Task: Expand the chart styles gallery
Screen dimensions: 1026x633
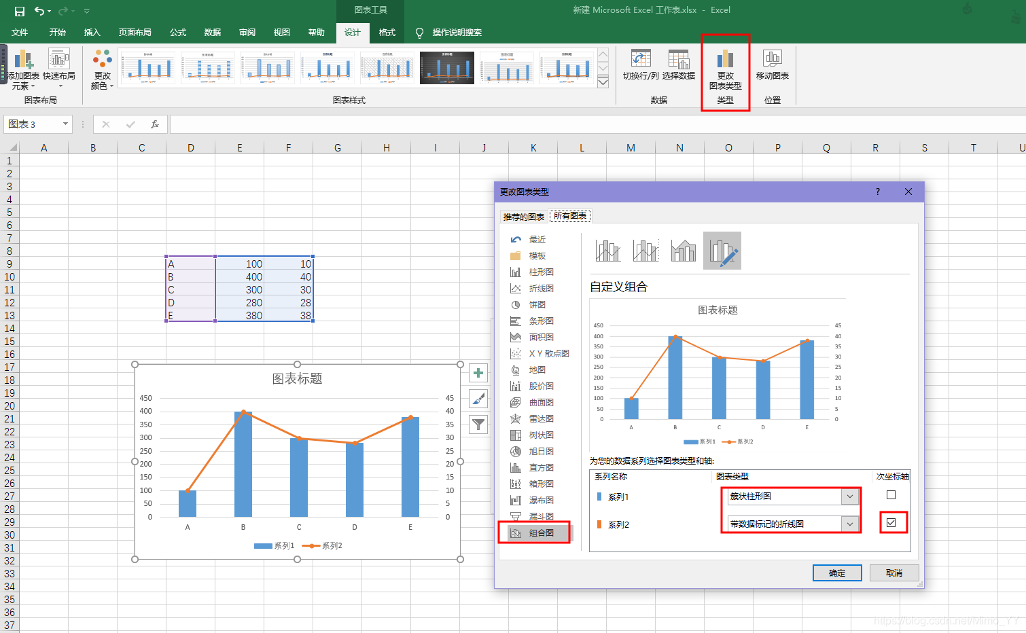Action: click(603, 82)
